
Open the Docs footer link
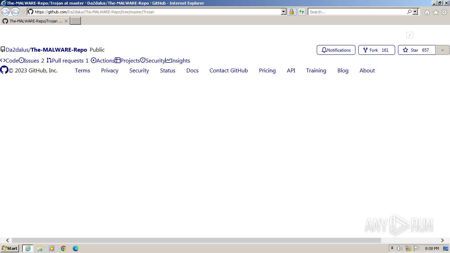click(x=192, y=70)
